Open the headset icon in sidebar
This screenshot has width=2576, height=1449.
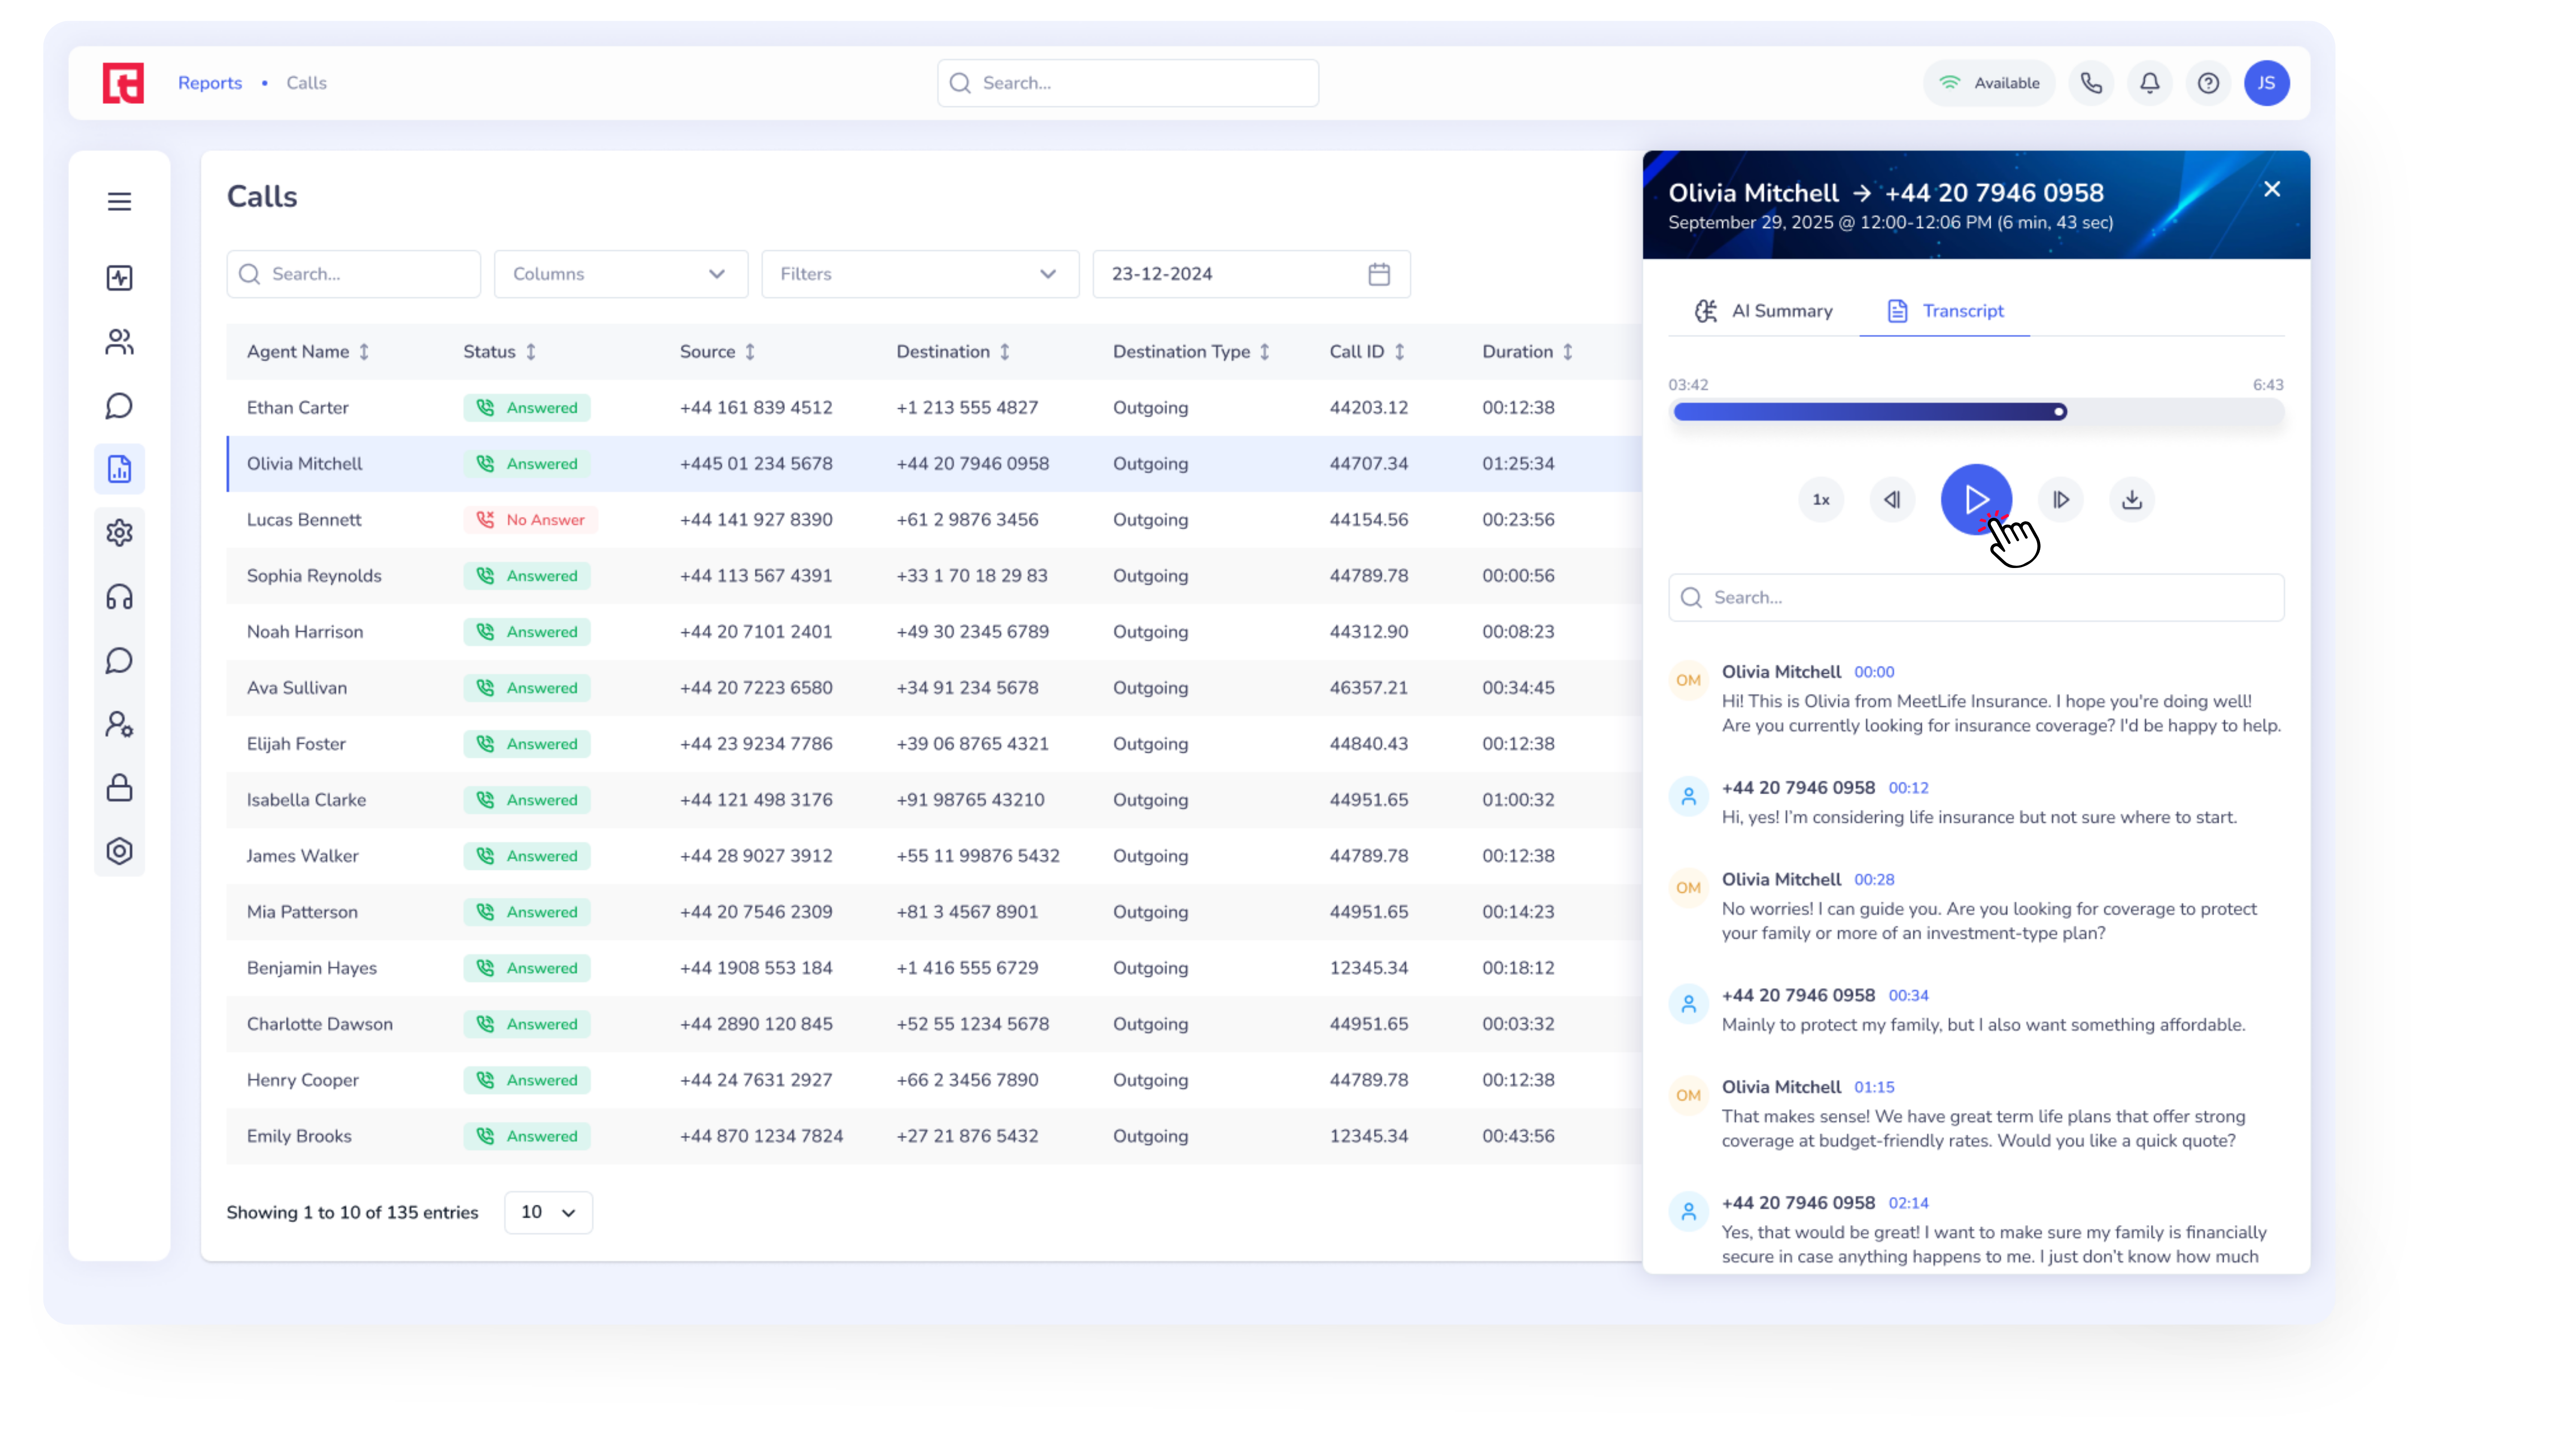click(119, 597)
